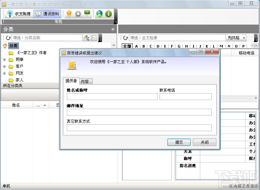Click the info toolbar icon
Screen dimensions: 260x190
tap(109, 14)
